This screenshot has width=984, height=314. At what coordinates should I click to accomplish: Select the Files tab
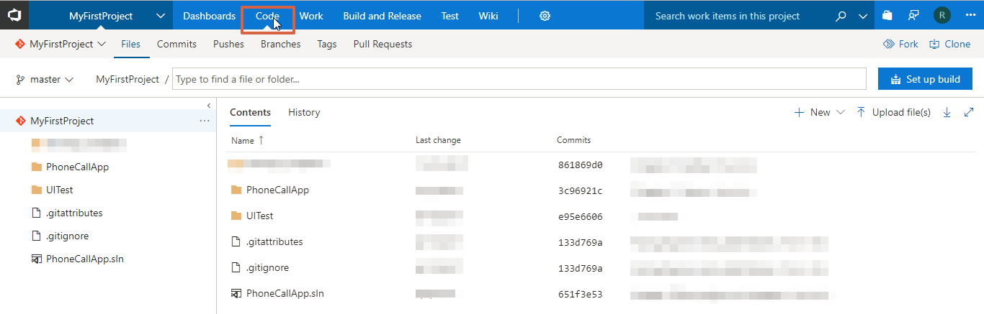[130, 44]
